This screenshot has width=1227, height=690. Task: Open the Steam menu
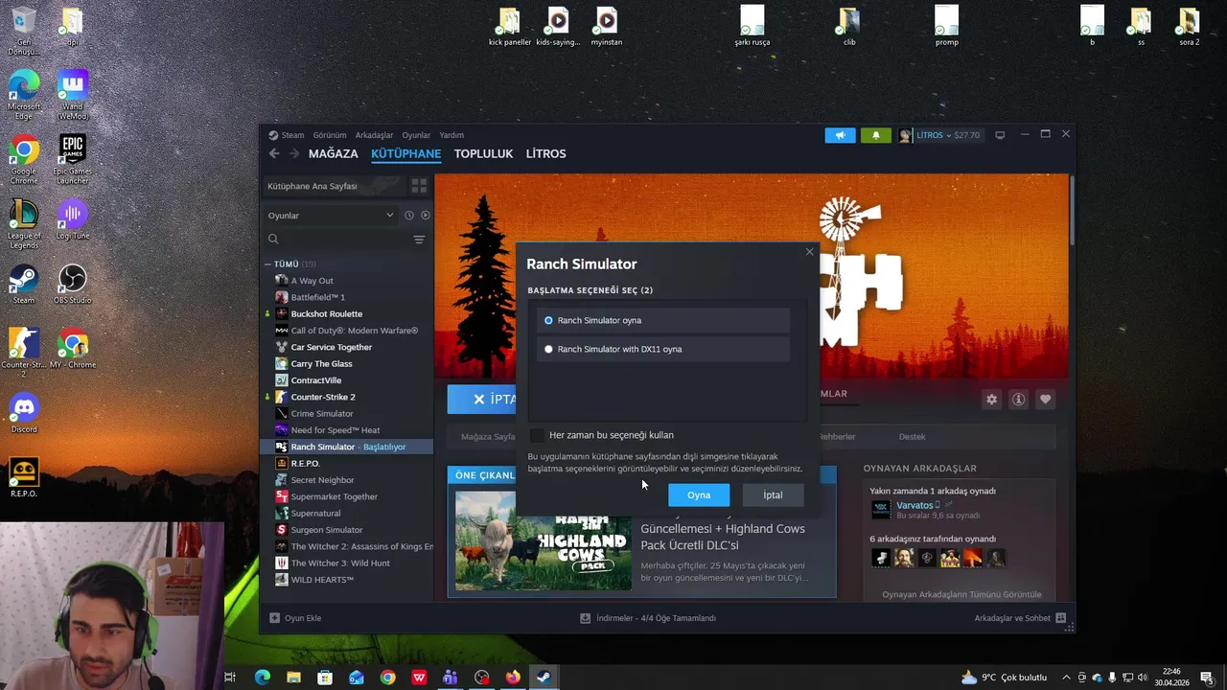click(292, 135)
